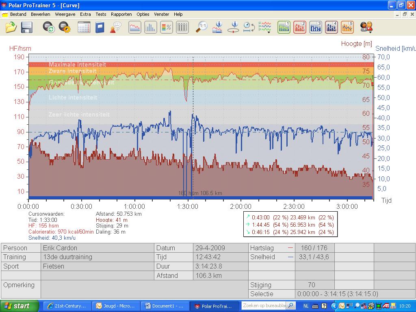Select graph layout preset 5
The height and width of the screenshot is (312, 416).
coord(347,27)
